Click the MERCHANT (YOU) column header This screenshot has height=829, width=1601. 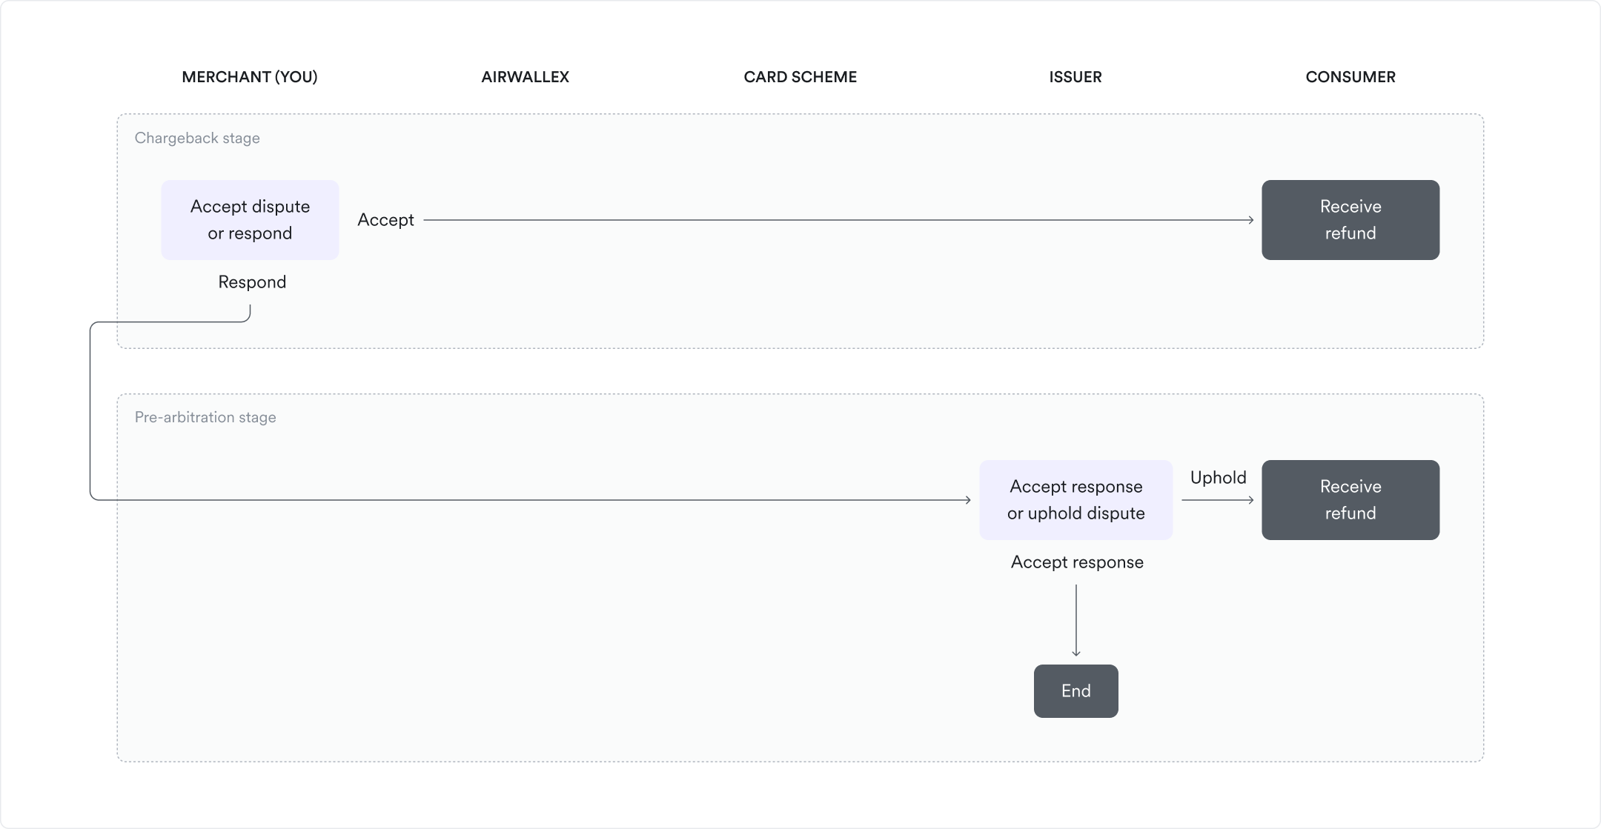pyautogui.click(x=250, y=77)
